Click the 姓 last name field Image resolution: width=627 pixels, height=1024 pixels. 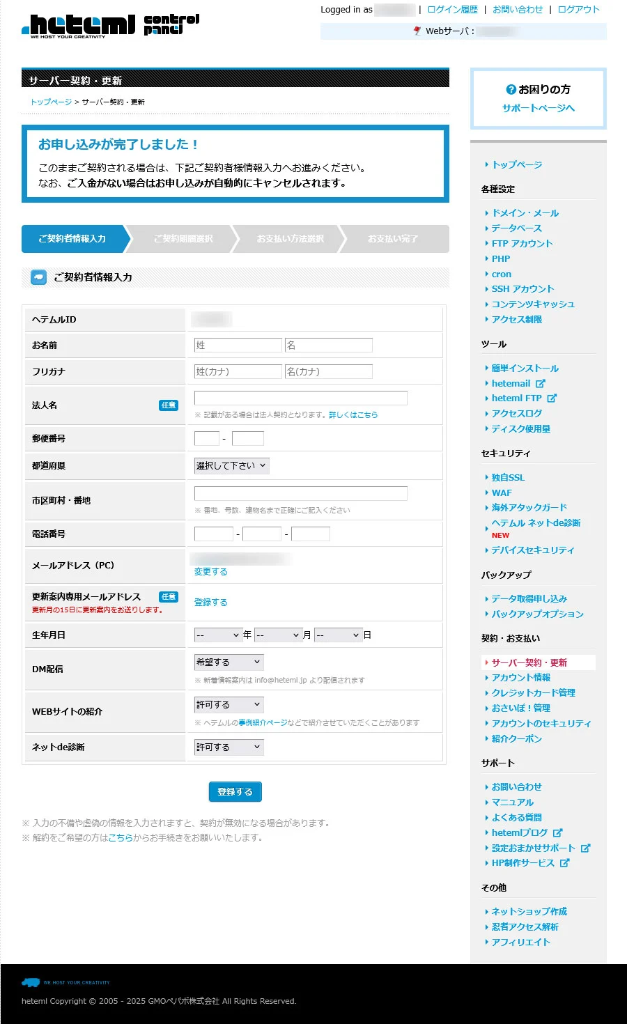tap(238, 346)
